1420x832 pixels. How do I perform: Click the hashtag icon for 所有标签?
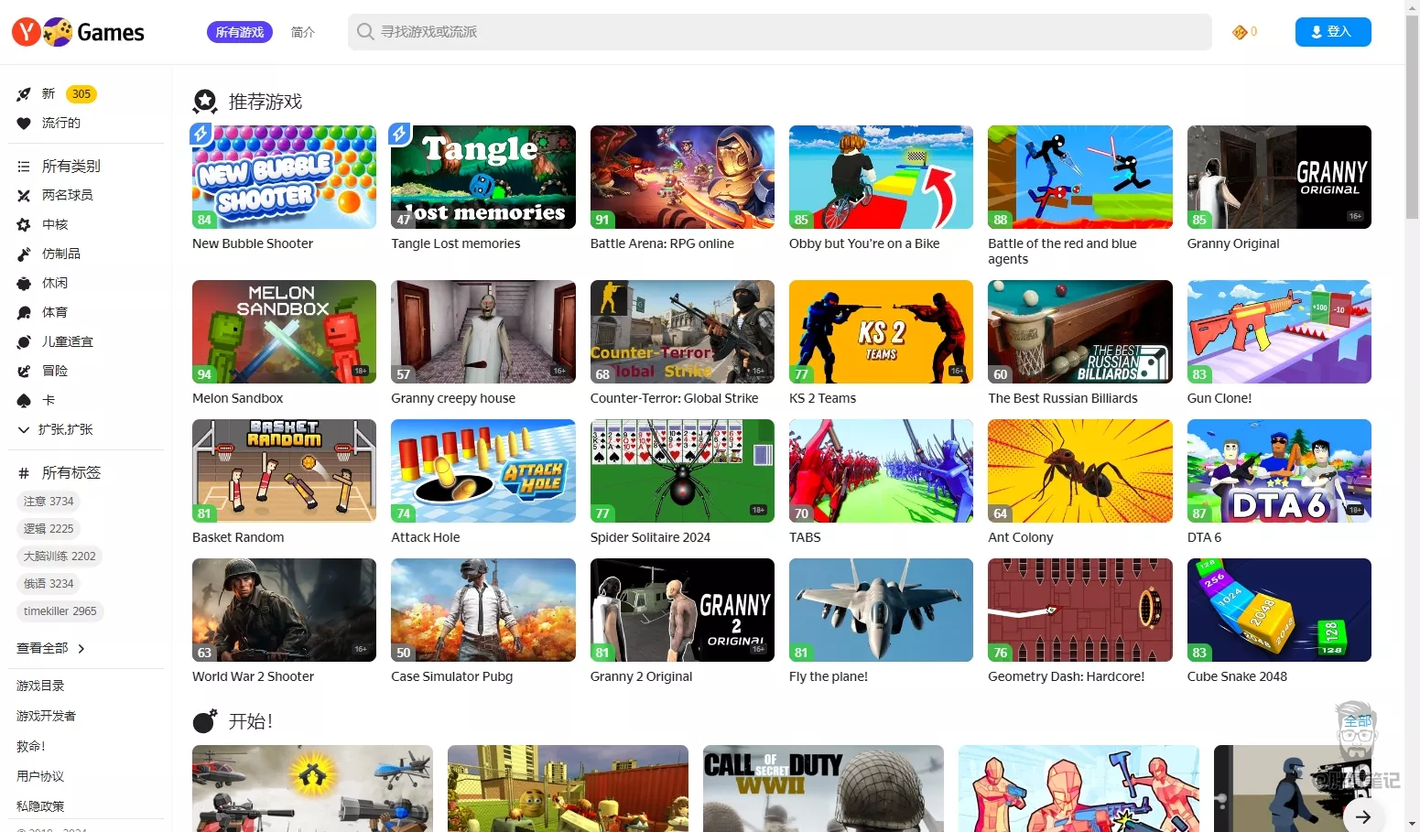coord(24,473)
